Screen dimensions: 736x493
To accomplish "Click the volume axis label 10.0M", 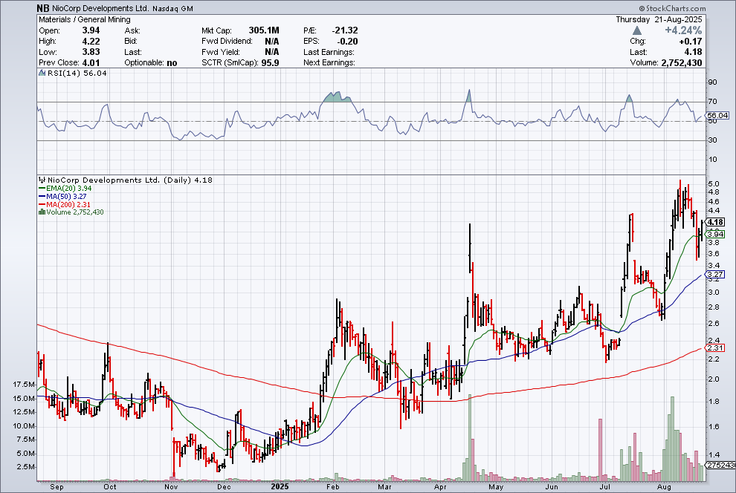I will pos(24,426).
